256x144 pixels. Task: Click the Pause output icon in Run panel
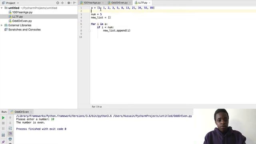(3, 128)
